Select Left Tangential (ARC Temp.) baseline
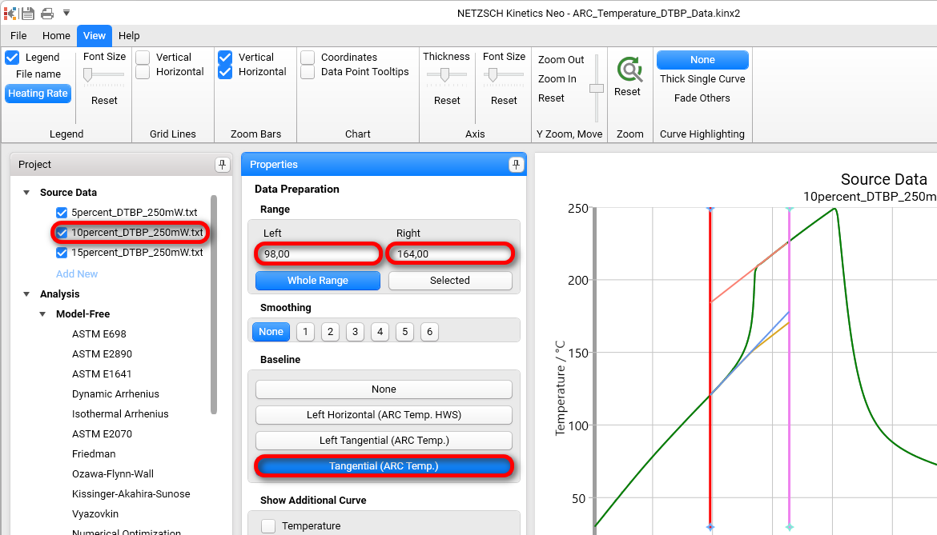This screenshot has height=535, width=937. (384, 441)
